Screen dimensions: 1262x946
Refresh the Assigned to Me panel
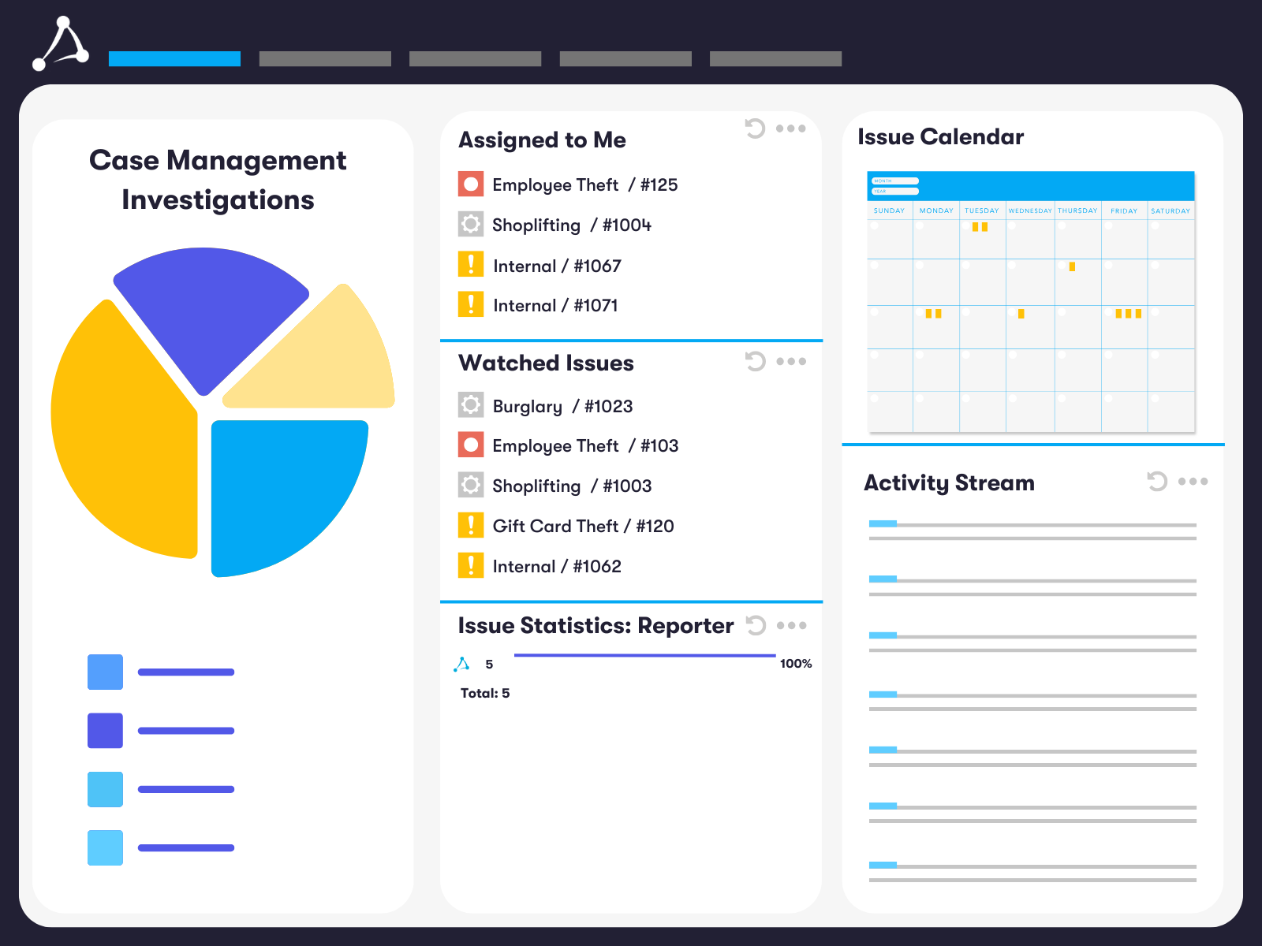click(x=755, y=128)
